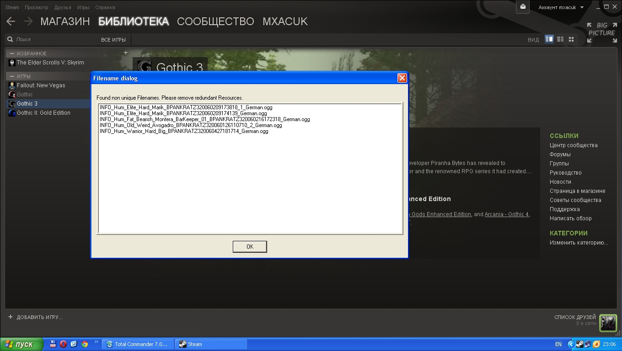Open the MXACUK profile tab

[x=285, y=21]
